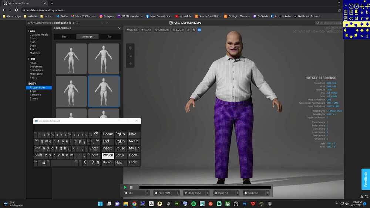370x208 pixels.
Task: Open the Auto camera dropdown
Action: pos(146,30)
